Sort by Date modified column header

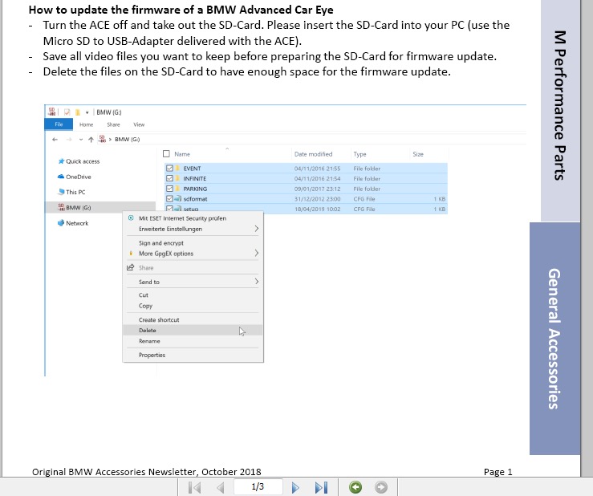313,154
